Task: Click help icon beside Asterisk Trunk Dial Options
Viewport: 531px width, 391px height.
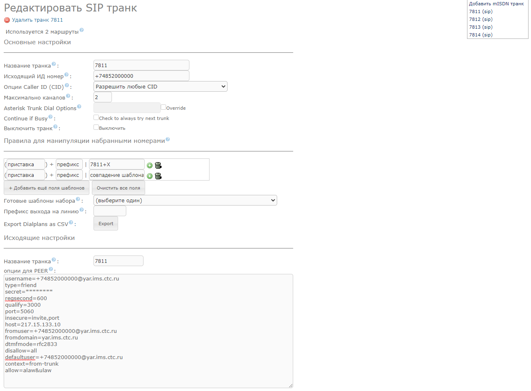Action: (x=79, y=106)
